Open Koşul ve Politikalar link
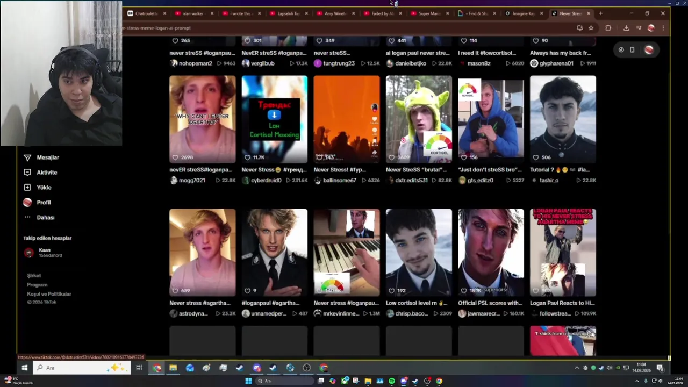This screenshot has height=387, width=688. [x=49, y=294]
